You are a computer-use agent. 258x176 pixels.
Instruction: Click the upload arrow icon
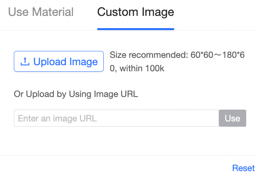(25, 62)
